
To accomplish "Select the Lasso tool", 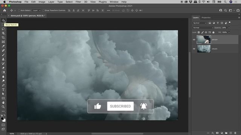I will (3, 29).
